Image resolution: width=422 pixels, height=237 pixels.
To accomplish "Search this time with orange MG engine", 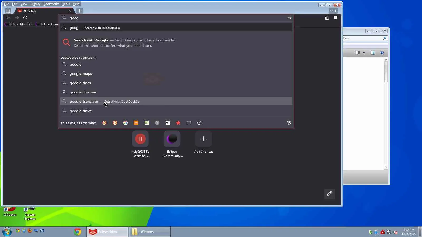I will tap(136, 123).
